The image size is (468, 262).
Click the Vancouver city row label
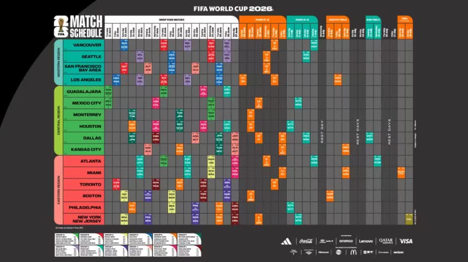(87, 45)
